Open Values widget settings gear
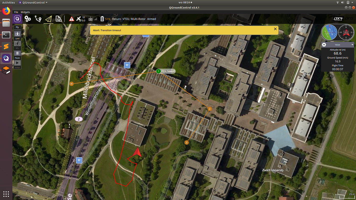Viewport: 356px width, 200px height. 324,44
